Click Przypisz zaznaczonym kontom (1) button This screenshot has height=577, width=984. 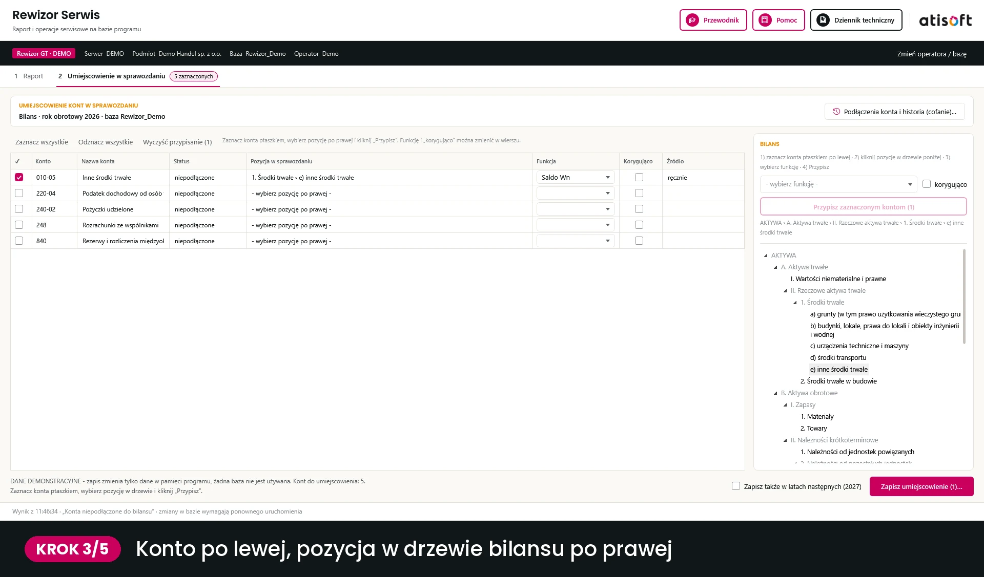click(864, 207)
